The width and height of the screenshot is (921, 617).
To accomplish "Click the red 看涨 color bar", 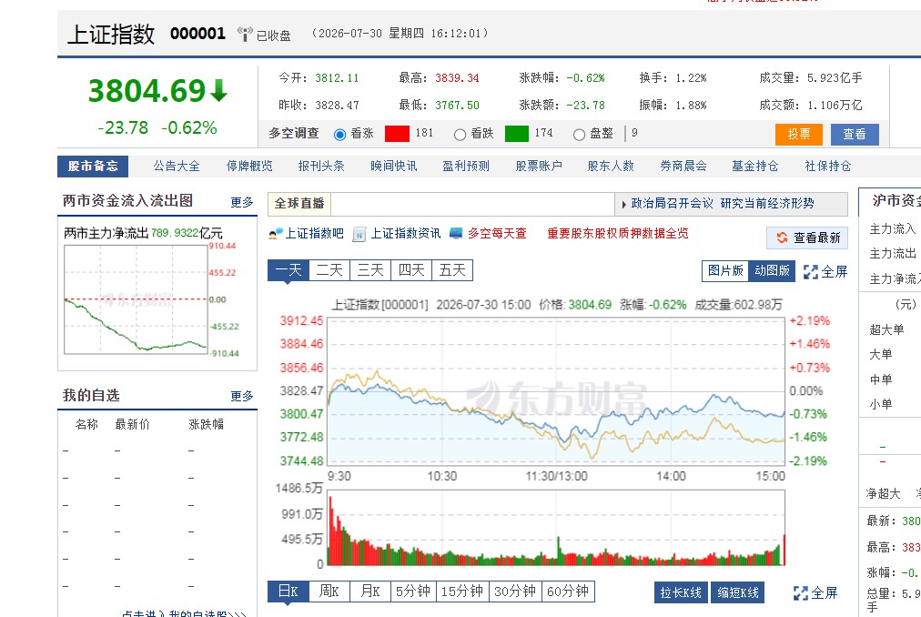I will pyautogui.click(x=397, y=134).
